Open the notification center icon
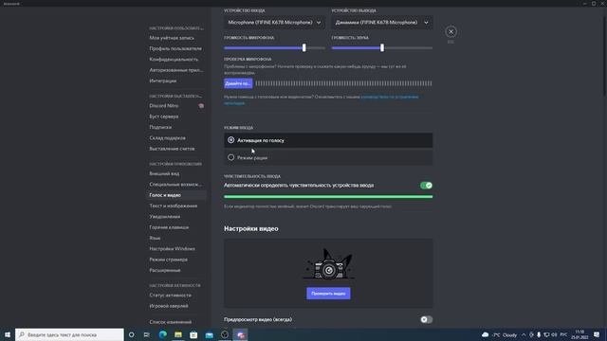The width and height of the screenshot is (607, 341). pyautogui.click(x=597, y=334)
